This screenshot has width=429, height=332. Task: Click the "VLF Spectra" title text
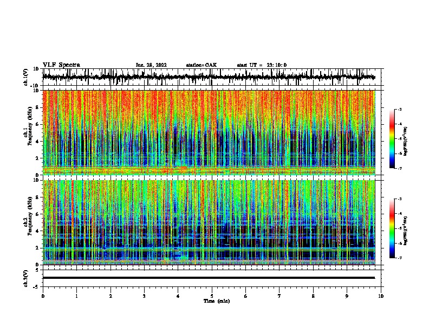[61, 65]
